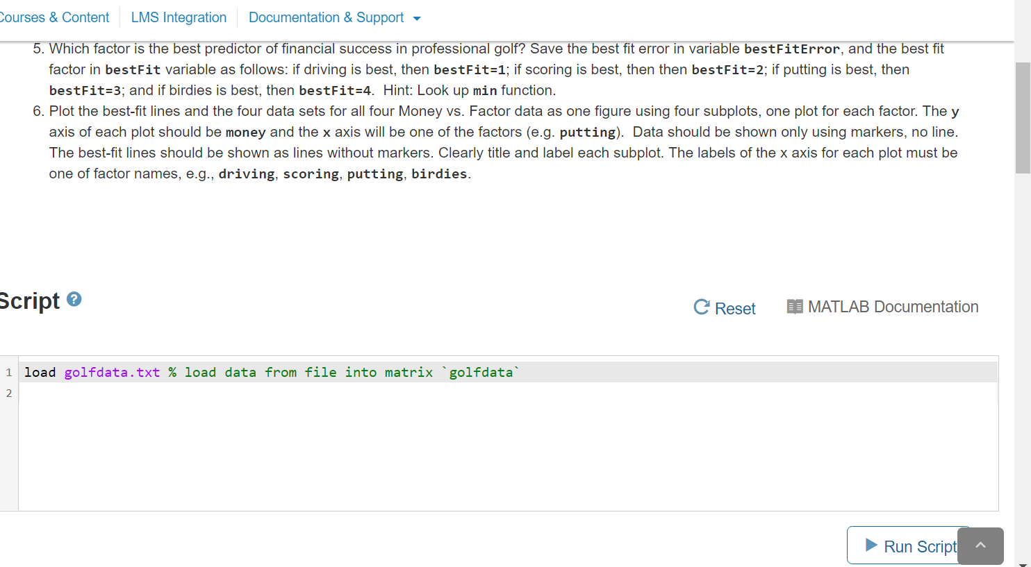The image size is (1031, 567).
Task: Switch to the LMS Integration section
Action: (x=179, y=17)
